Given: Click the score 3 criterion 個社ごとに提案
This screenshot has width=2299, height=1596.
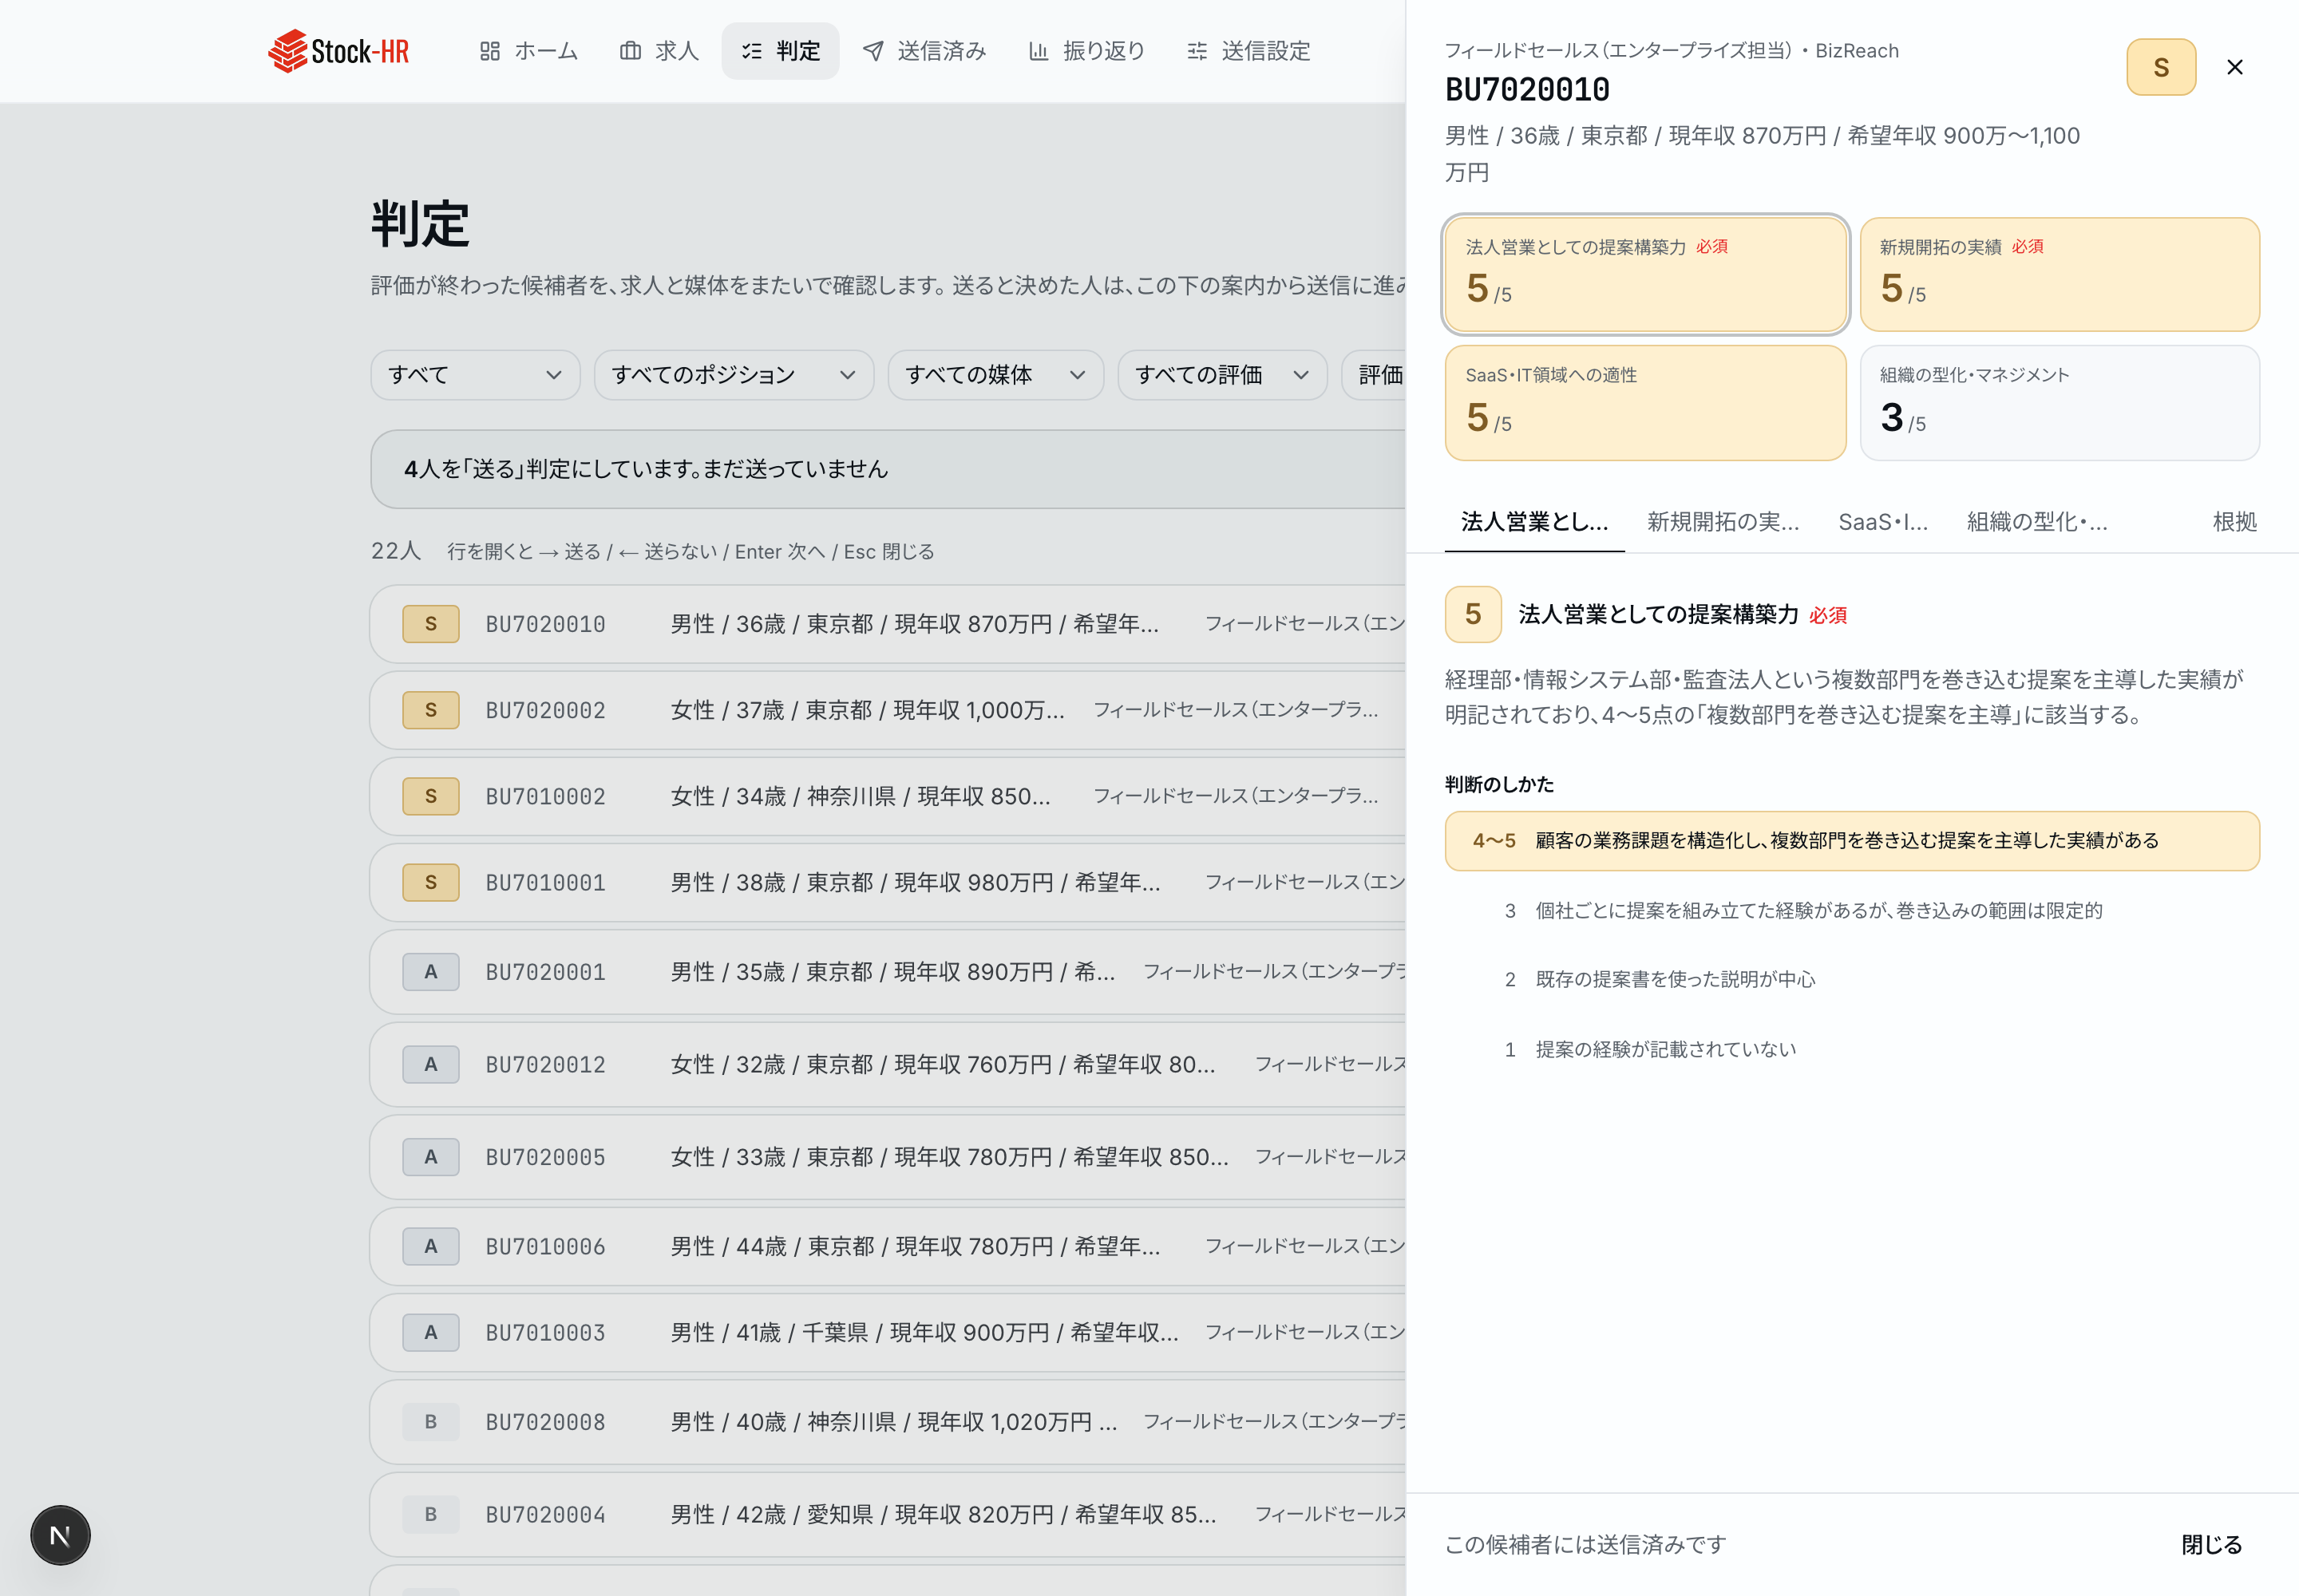Looking at the screenshot, I should [x=1852, y=911].
